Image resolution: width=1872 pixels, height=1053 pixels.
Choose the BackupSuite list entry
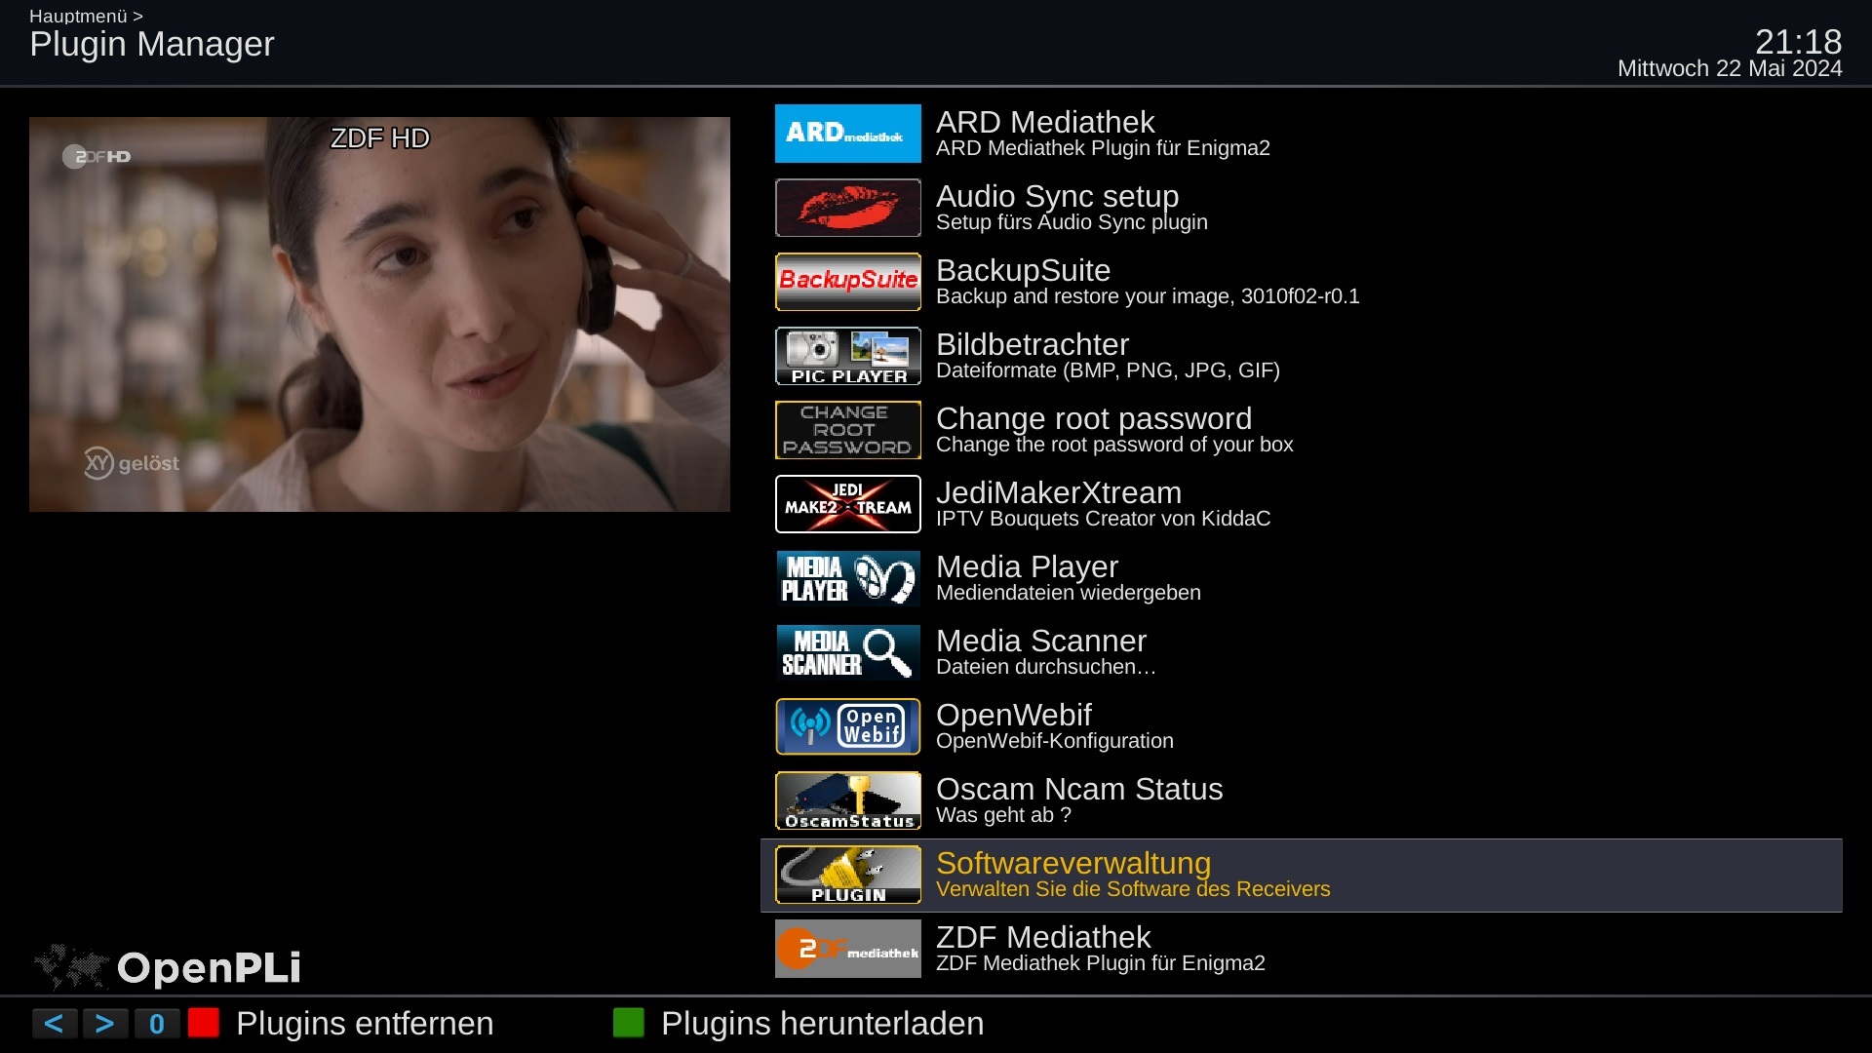tap(1301, 282)
